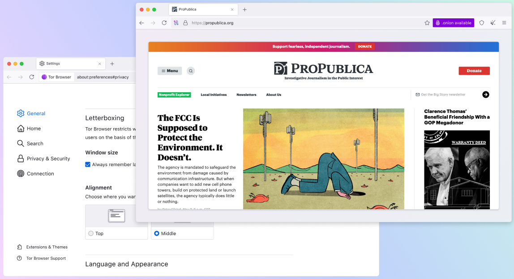Click the newsletter arrow circle icon

[486, 94]
